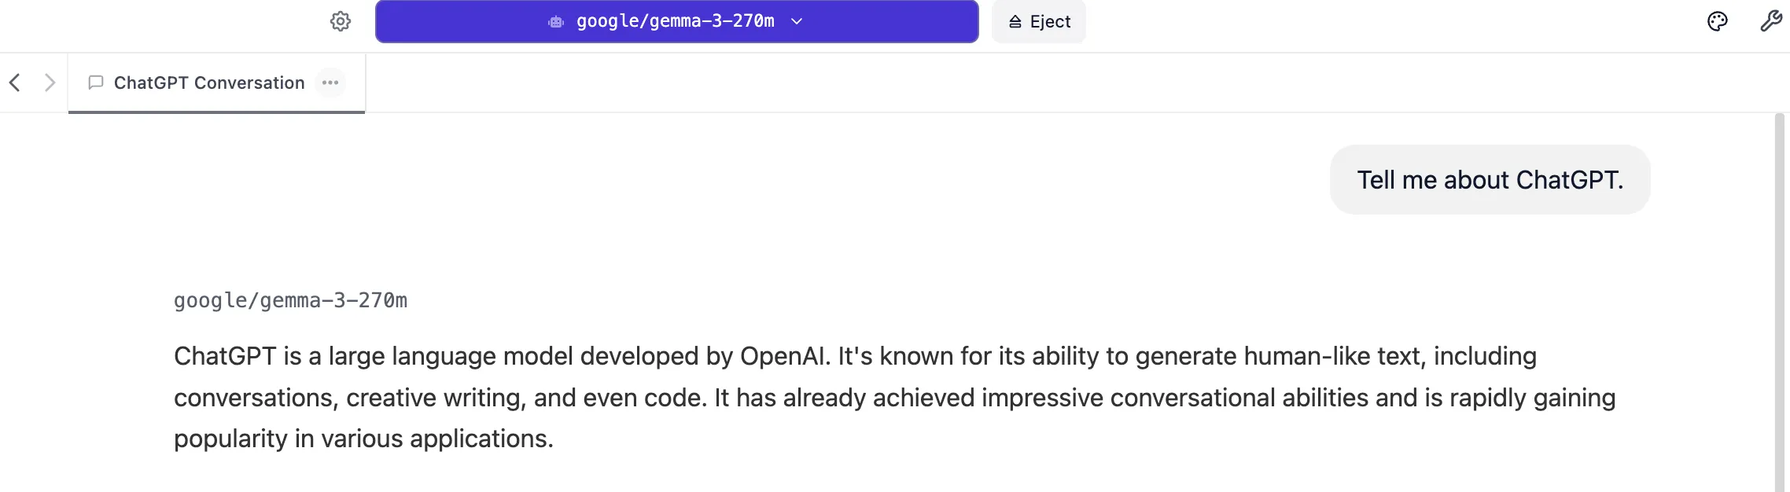Open the three-dot menu on conversation tab
Image resolution: width=1790 pixels, height=492 pixels.
[330, 83]
